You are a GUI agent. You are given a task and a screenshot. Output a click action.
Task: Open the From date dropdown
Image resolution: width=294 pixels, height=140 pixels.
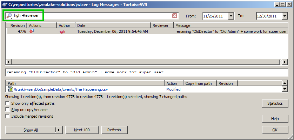pos(231,16)
